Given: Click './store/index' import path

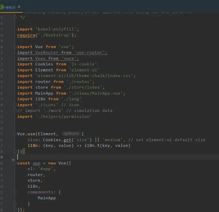Looking at the screenshot, I should 83,87.
